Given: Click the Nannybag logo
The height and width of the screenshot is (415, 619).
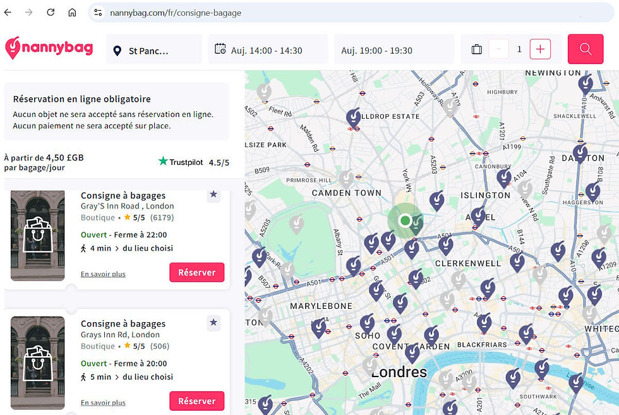Looking at the screenshot, I should pos(49,48).
